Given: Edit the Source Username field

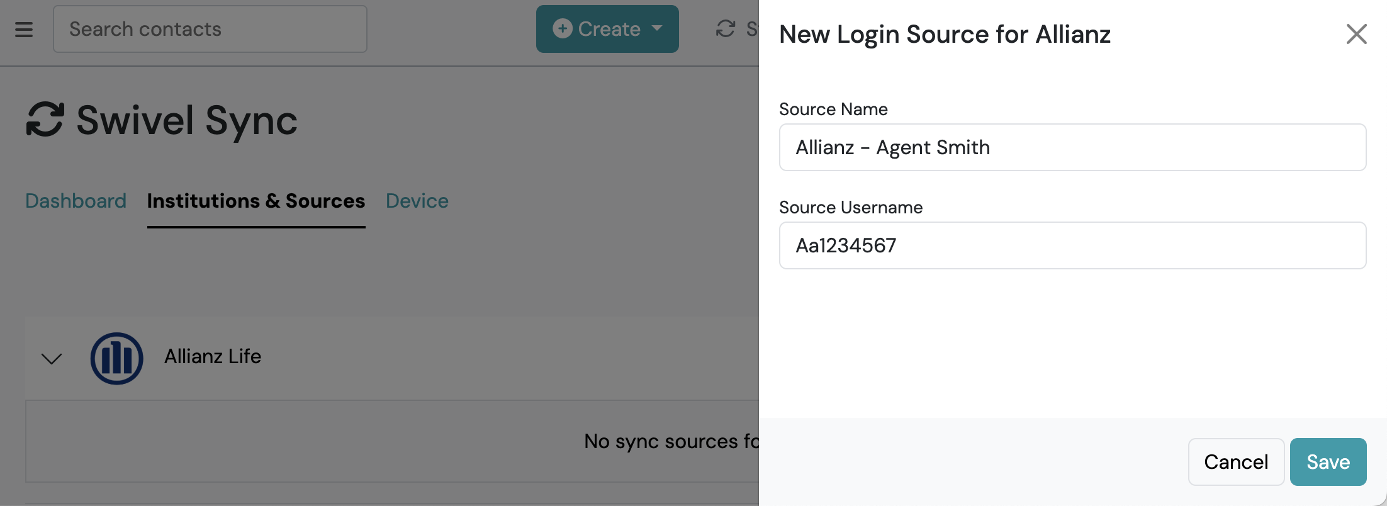Looking at the screenshot, I should click(x=1072, y=245).
